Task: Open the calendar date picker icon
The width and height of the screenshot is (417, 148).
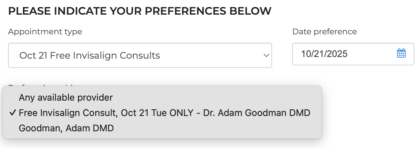Action: coord(401,54)
